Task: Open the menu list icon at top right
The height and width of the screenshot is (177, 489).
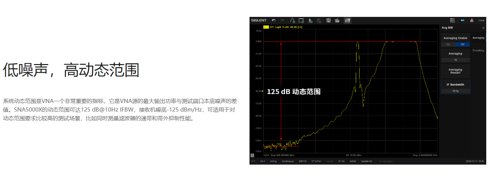Action: tap(453, 21)
